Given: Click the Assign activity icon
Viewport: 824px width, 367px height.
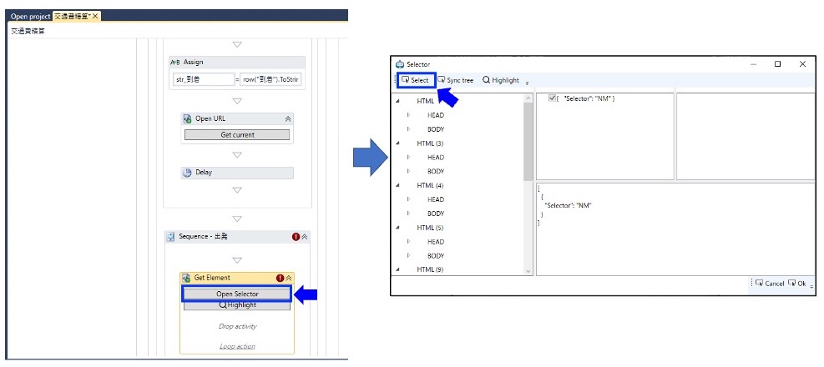Looking at the screenshot, I should [175, 62].
